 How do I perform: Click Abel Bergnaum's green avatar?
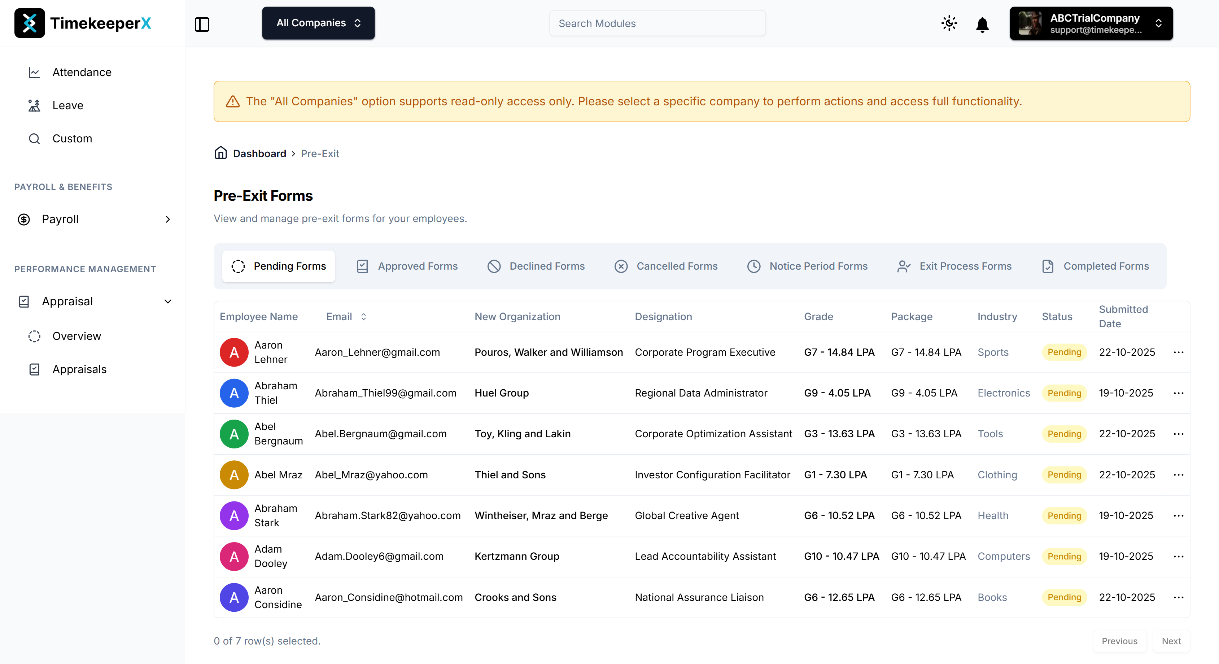[x=234, y=434]
